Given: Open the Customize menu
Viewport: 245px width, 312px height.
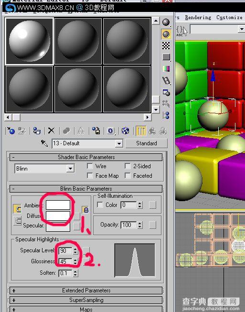Looking at the screenshot, I should click(x=229, y=18).
